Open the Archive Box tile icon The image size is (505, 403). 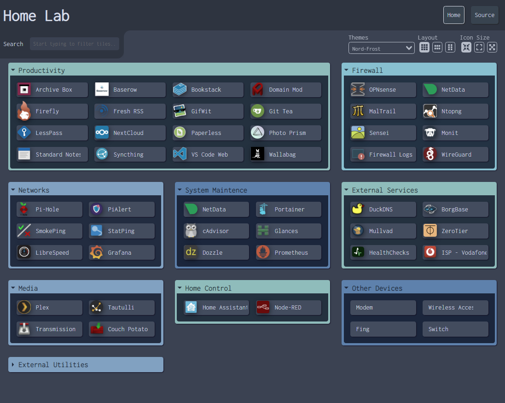[24, 89]
